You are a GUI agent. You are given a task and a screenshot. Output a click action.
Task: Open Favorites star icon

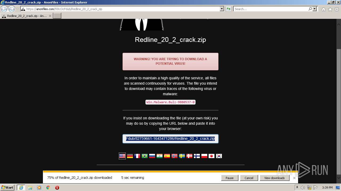330,9
